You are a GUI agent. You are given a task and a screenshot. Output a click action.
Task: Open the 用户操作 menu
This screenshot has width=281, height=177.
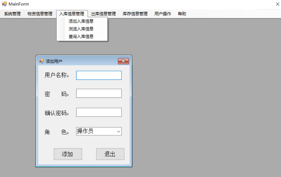[163, 14]
